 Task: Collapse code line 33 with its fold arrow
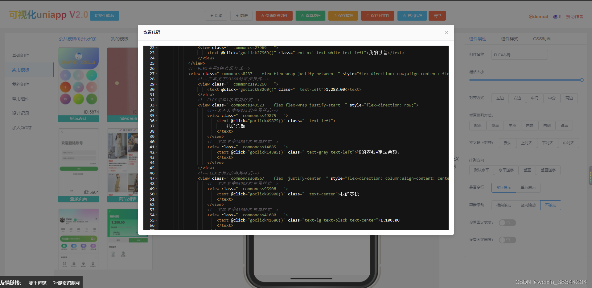156,105
